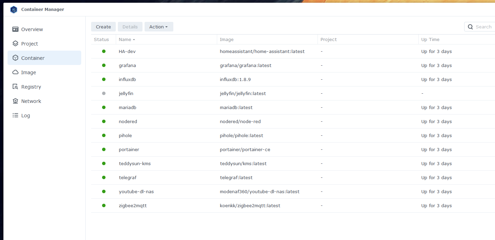Click the Container Manager window title
The width and height of the screenshot is (495, 240).
point(42,10)
